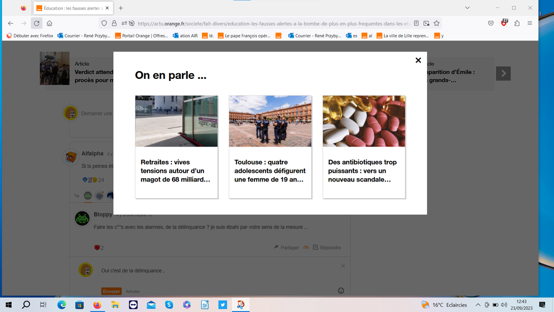Screen dimensions: 554x312
Task: Open 'Le pape François opér...' bookmark
Action: pyautogui.click(x=244, y=36)
